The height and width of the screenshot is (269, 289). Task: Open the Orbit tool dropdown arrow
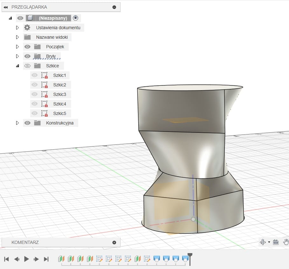(x=269, y=242)
